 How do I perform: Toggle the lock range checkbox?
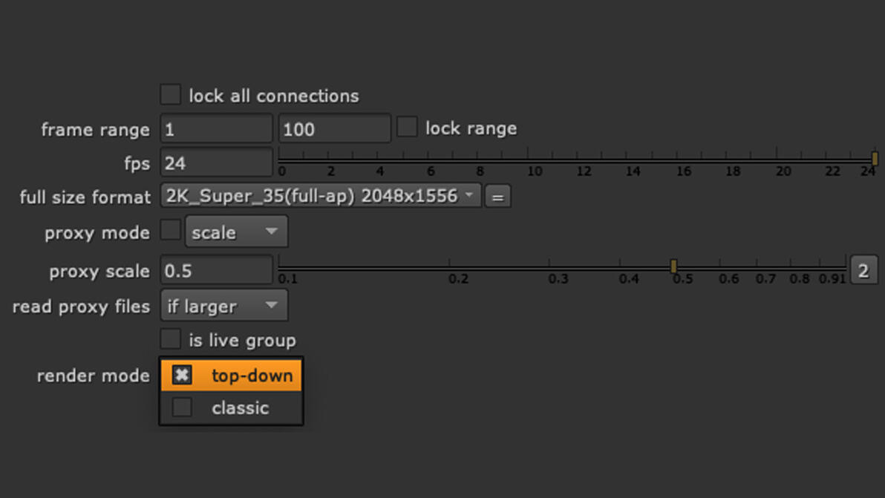click(407, 127)
